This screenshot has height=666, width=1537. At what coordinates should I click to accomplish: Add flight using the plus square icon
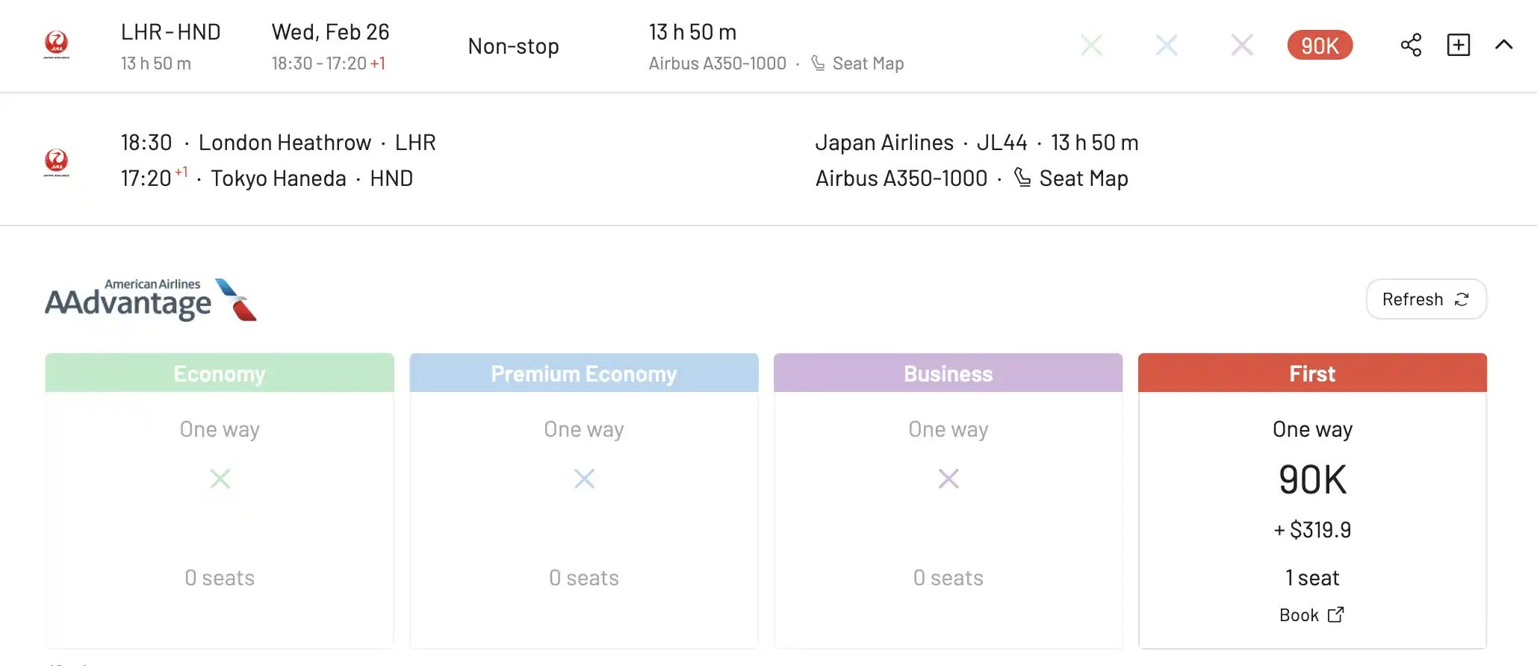[1459, 45]
